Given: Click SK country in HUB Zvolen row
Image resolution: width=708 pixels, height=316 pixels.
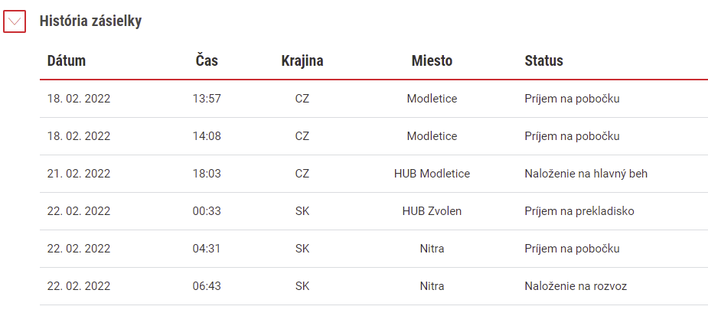Looking at the screenshot, I should (x=302, y=211).
